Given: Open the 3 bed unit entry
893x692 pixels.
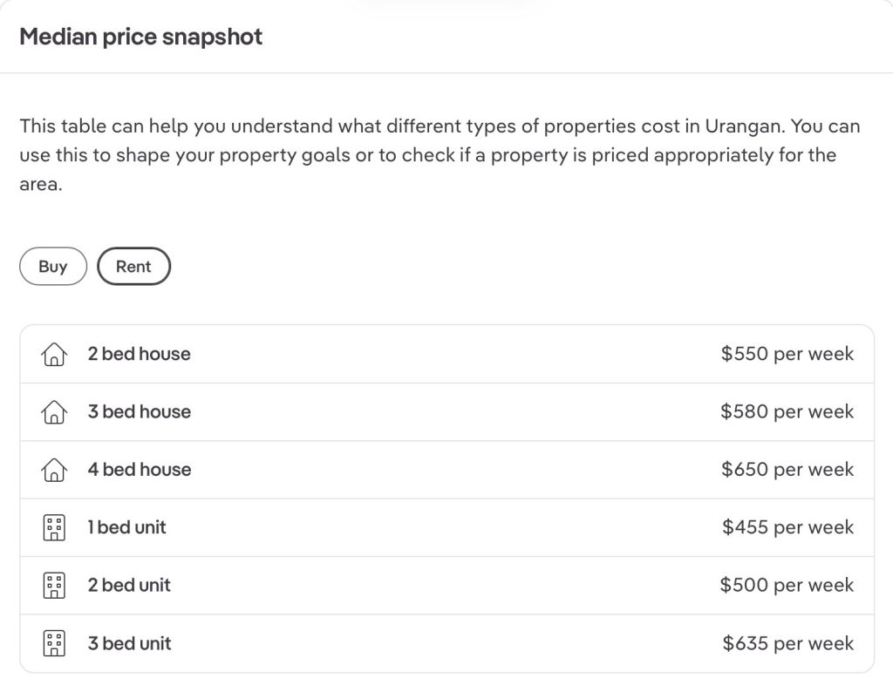Looking at the screenshot, I should (447, 643).
